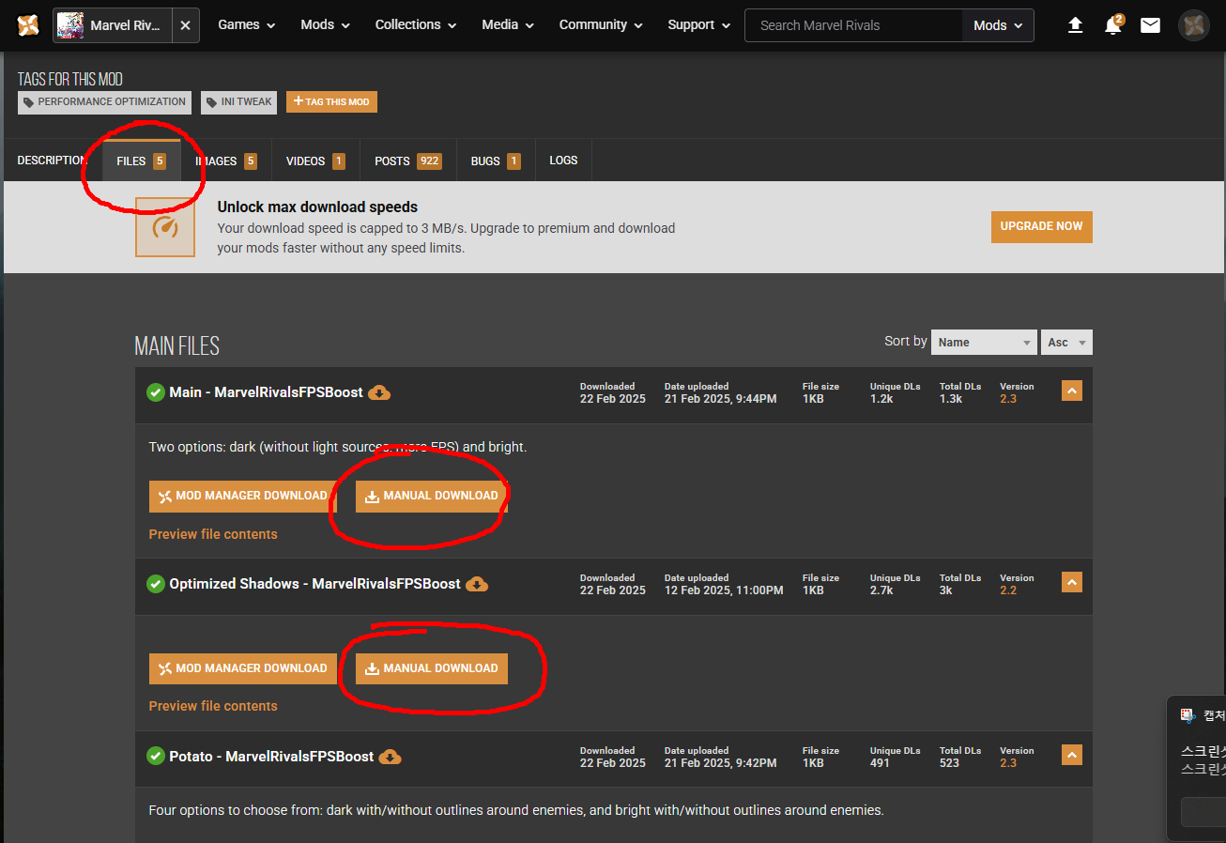Open the Support menu
Screen dimensions: 1226x843
(698, 25)
